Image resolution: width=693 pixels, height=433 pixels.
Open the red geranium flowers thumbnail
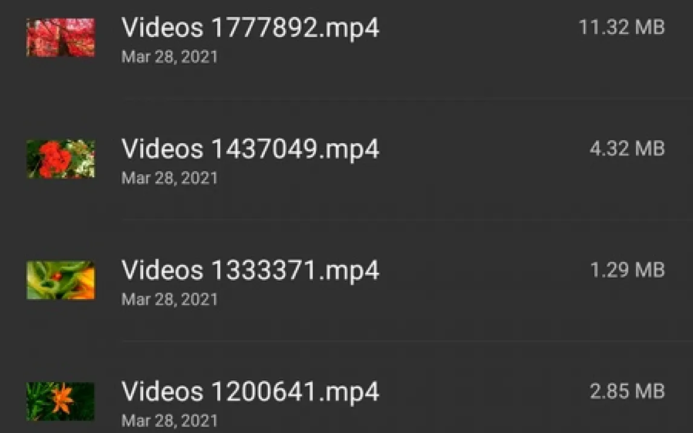60,159
